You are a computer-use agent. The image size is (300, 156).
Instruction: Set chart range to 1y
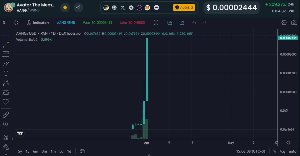click(x=27, y=151)
